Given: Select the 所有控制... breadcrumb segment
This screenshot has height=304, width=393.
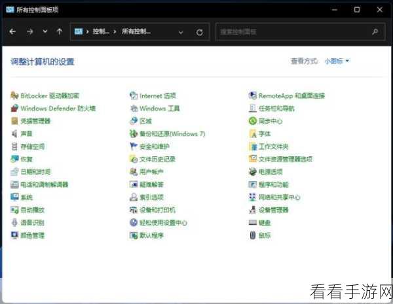Looking at the screenshot, I should point(136,31).
